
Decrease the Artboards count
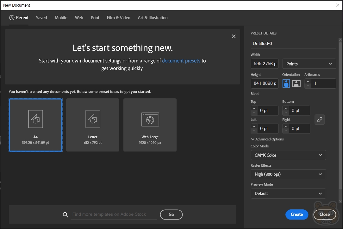(308, 85)
